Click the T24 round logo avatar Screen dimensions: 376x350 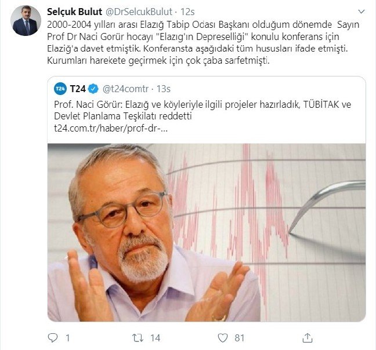click(x=60, y=89)
